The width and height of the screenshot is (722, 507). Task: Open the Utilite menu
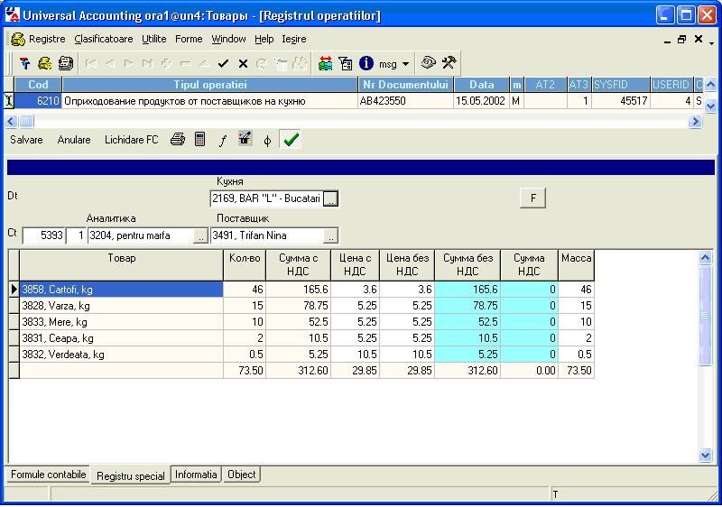(x=153, y=39)
